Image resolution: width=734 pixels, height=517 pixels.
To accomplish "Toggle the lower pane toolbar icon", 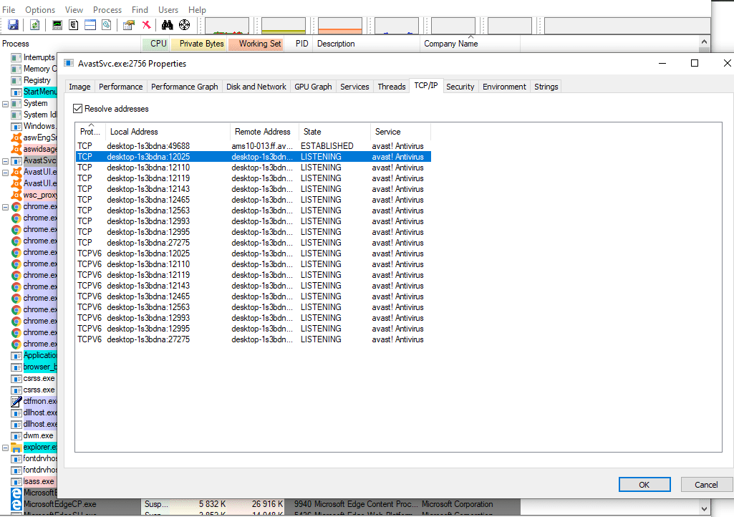I will [90, 25].
